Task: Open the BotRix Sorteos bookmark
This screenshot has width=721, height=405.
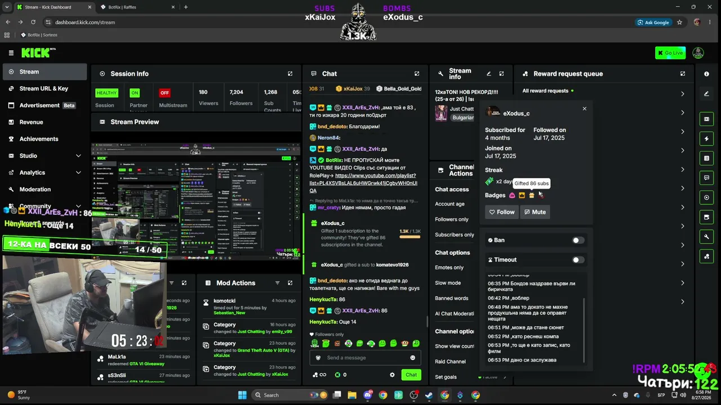Action: click(39, 35)
